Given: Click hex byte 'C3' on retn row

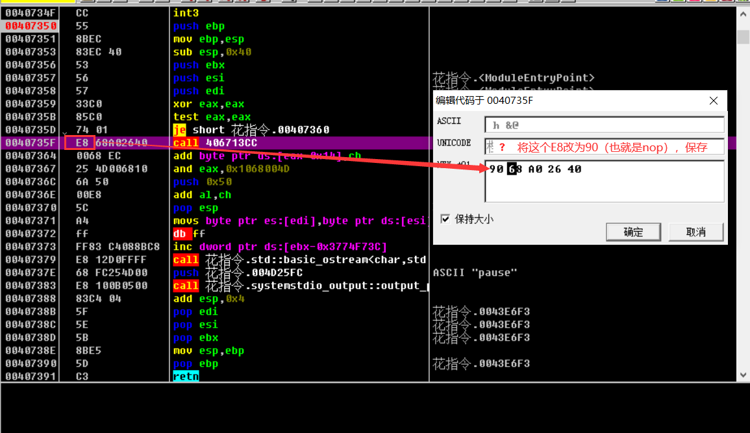Looking at the screenshot, I should coord(82,376).
